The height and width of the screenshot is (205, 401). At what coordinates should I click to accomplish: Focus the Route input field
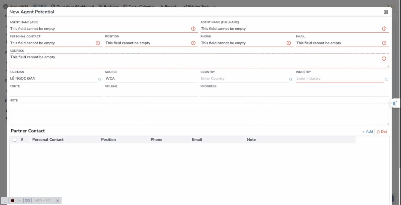coord(56,93)
